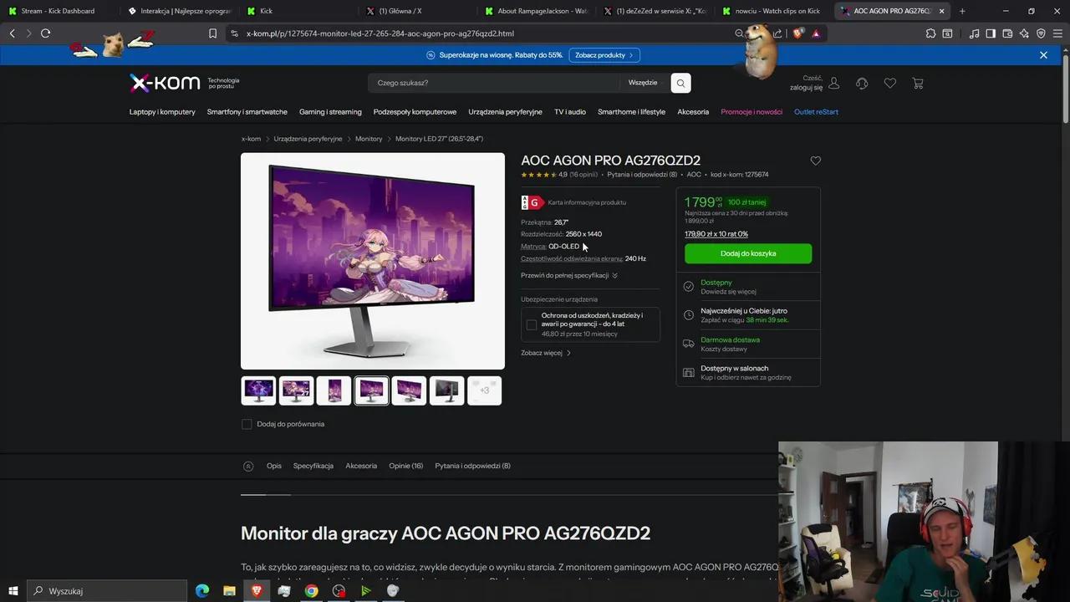
Task: Open the Brave Wallet icon
Action: pyautogui.click(x=1007, y=33)
